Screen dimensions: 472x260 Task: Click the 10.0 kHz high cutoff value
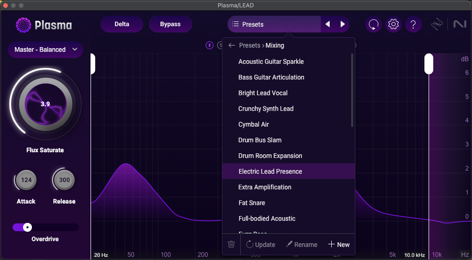(x=414, y=255)
